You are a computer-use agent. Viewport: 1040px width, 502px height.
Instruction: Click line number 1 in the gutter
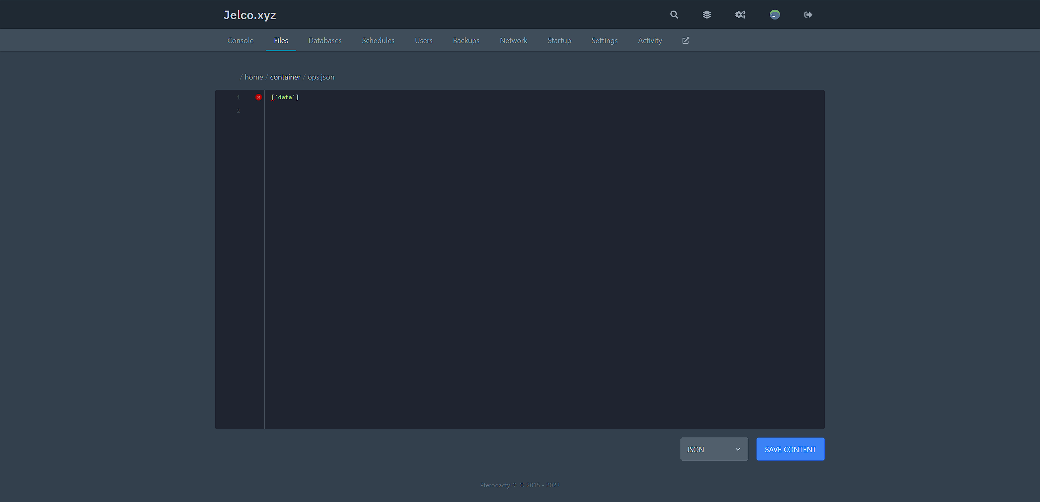pyautogui.click(x=238, y=97)
